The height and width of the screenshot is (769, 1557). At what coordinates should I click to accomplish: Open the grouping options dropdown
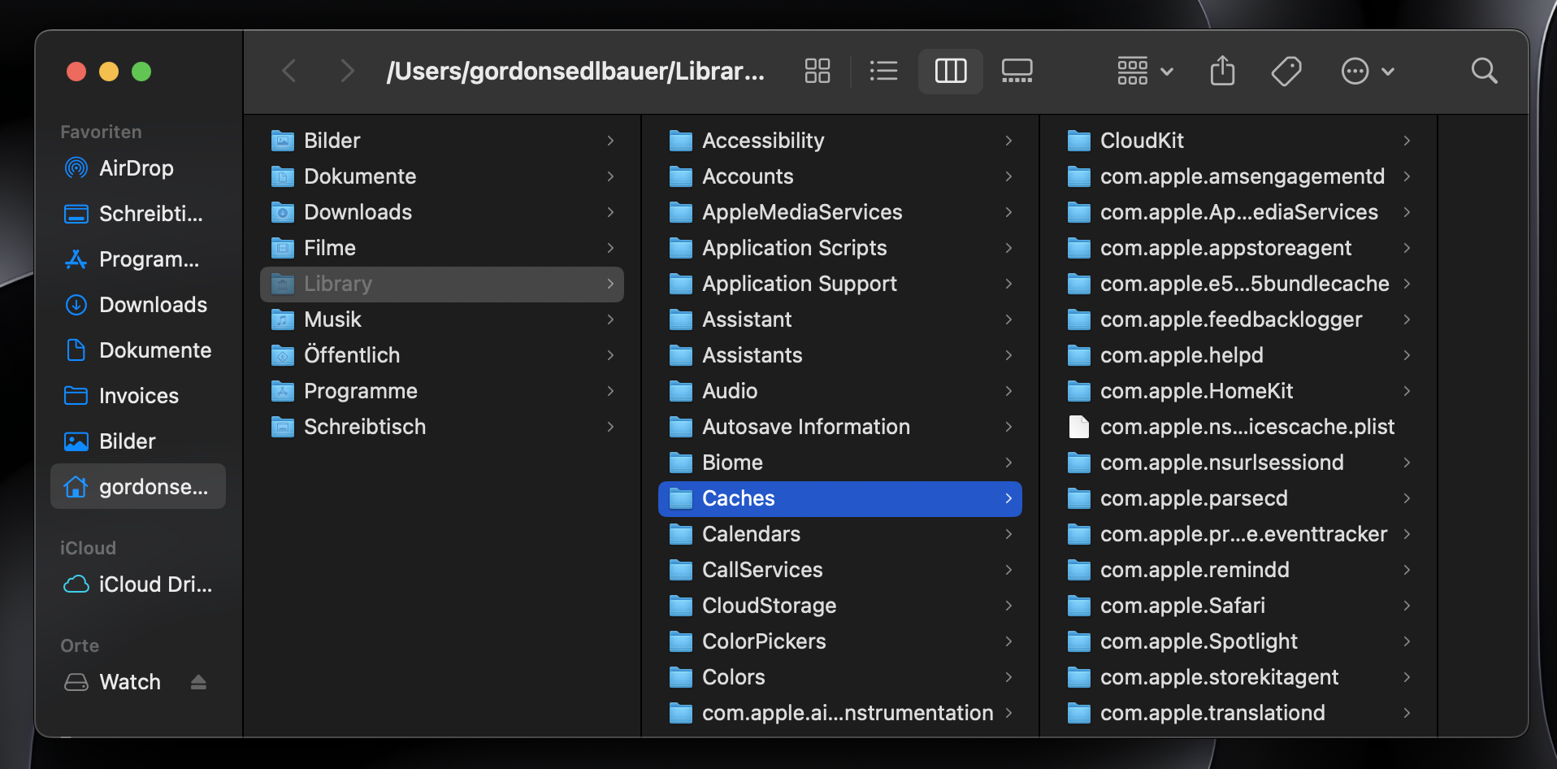tap(1144, 71)
